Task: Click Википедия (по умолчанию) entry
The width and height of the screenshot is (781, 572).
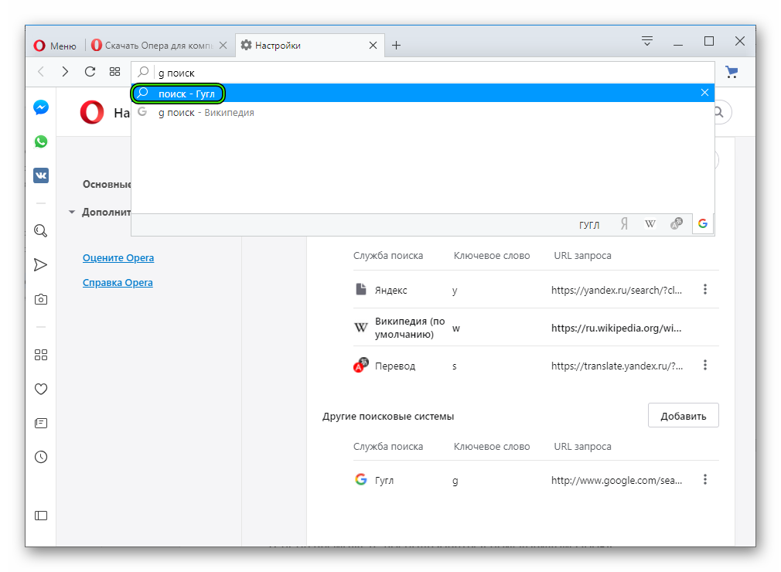Action: [409, 328]
